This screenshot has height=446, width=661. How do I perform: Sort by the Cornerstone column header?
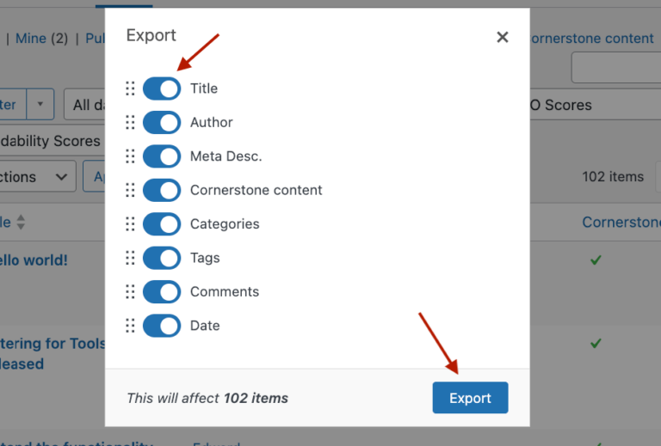tap(621, 223)
